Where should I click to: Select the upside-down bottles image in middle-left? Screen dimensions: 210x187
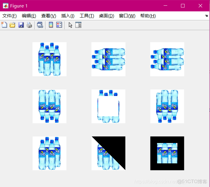pos(49,106)
